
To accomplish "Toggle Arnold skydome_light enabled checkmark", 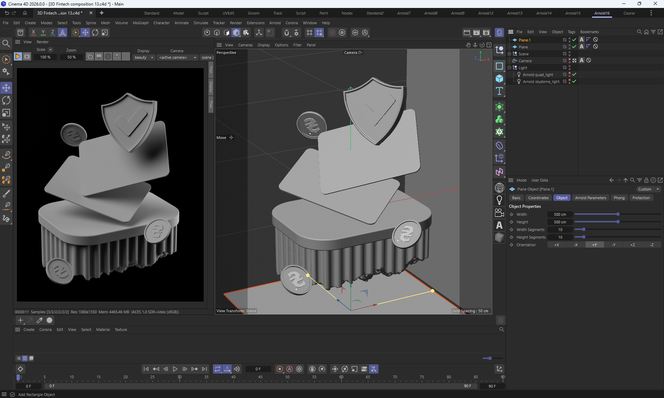I will tap(574, 81).
